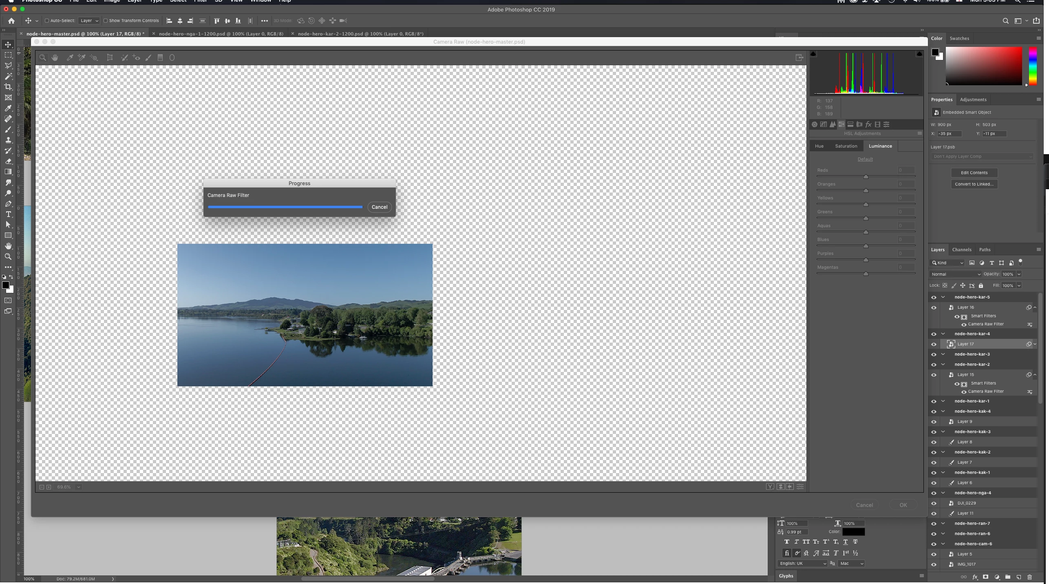Hide Layer 16 with its eye icon

pos(934,307)
